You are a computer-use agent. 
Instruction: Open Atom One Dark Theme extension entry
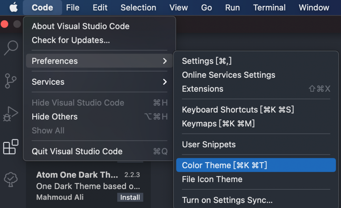pos(88,186)
